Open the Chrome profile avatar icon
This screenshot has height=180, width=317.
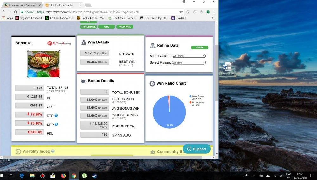click(184, 1)
